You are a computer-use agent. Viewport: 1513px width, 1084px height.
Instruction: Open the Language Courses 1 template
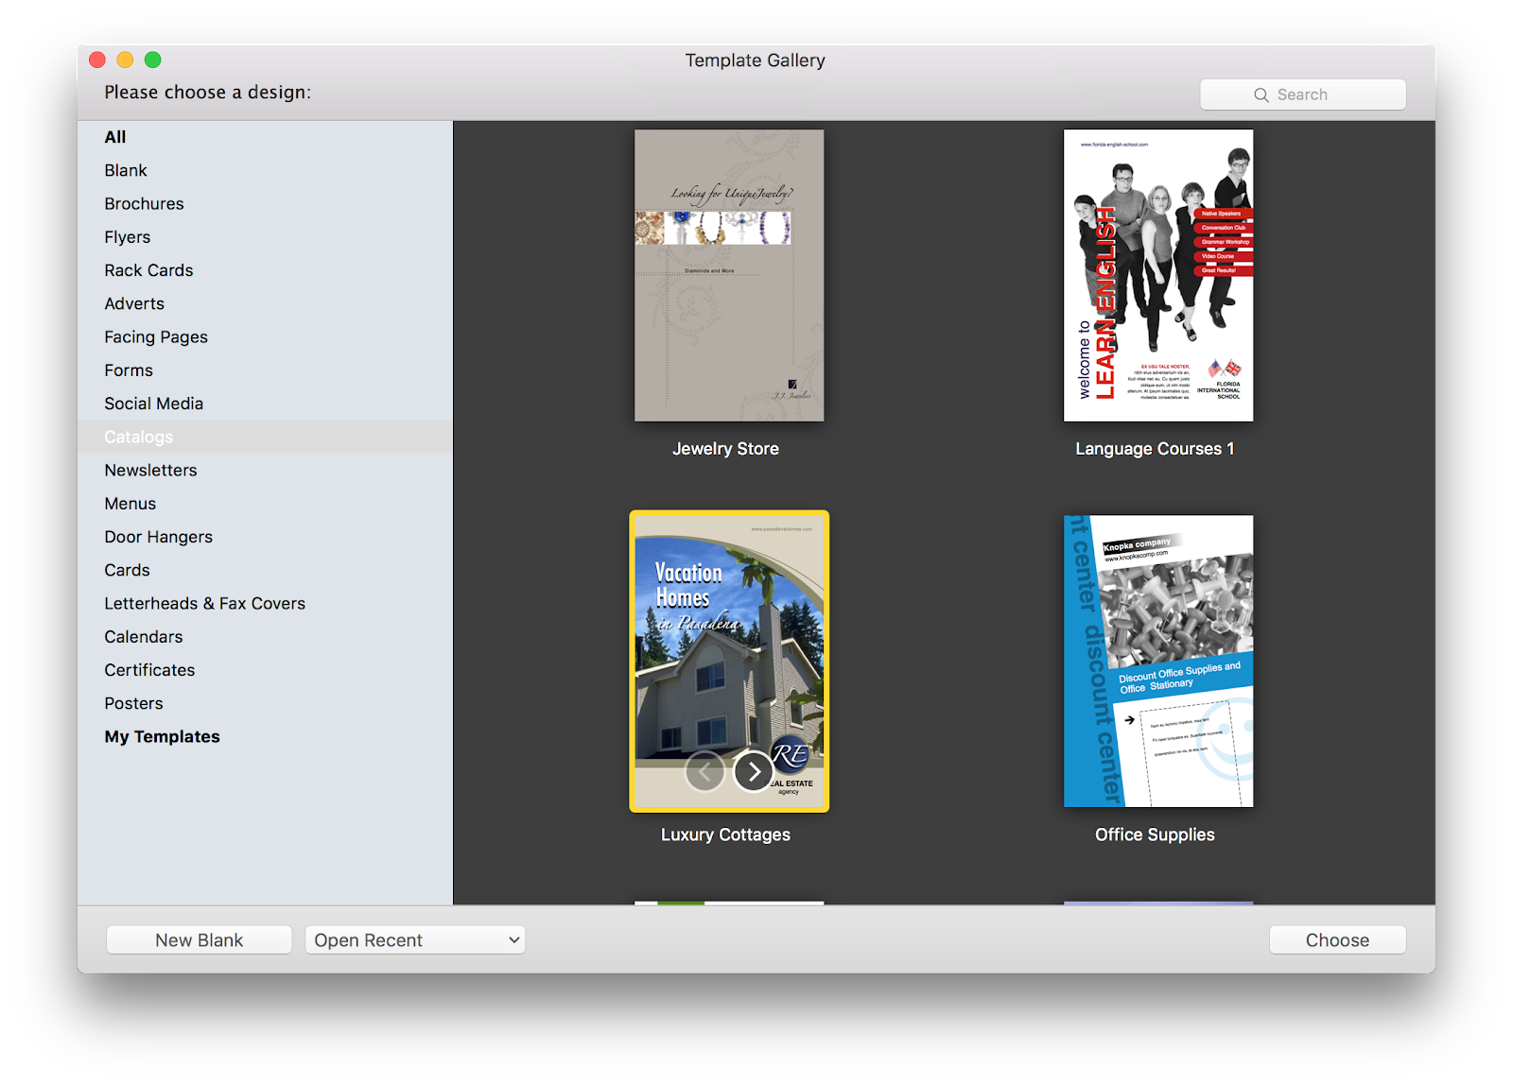pyautogui.click(x=1157, y=275)
